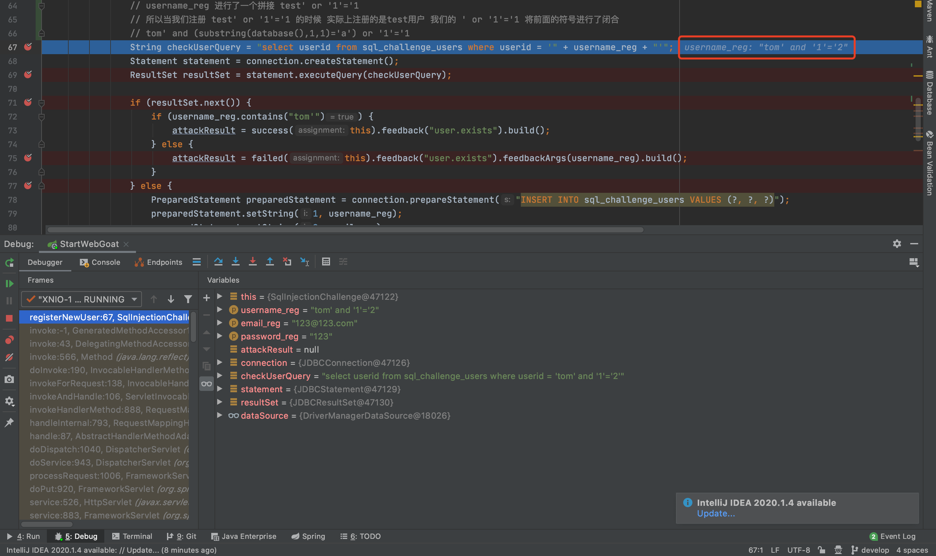
Task: Click the Step Over debugger icon
Action: pyautogui.click(x=218, y=261)
